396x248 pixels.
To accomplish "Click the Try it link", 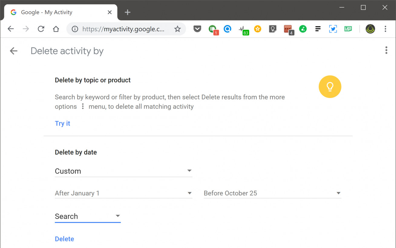I will [x=62, y=123].
